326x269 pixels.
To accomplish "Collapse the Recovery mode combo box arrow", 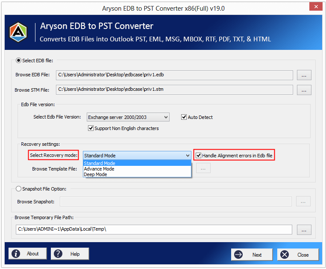I will pyautogui.click(x=188, y=155).
